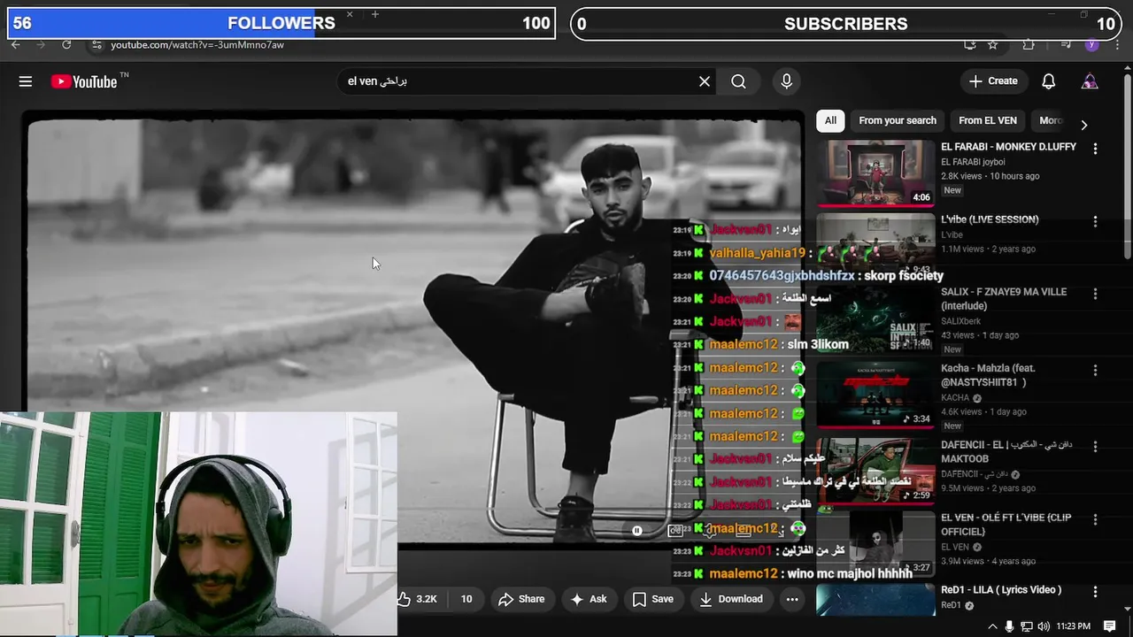Start voice search with the microphone
This screenshot has width=1133, height=637.
(x=786, y=81)
